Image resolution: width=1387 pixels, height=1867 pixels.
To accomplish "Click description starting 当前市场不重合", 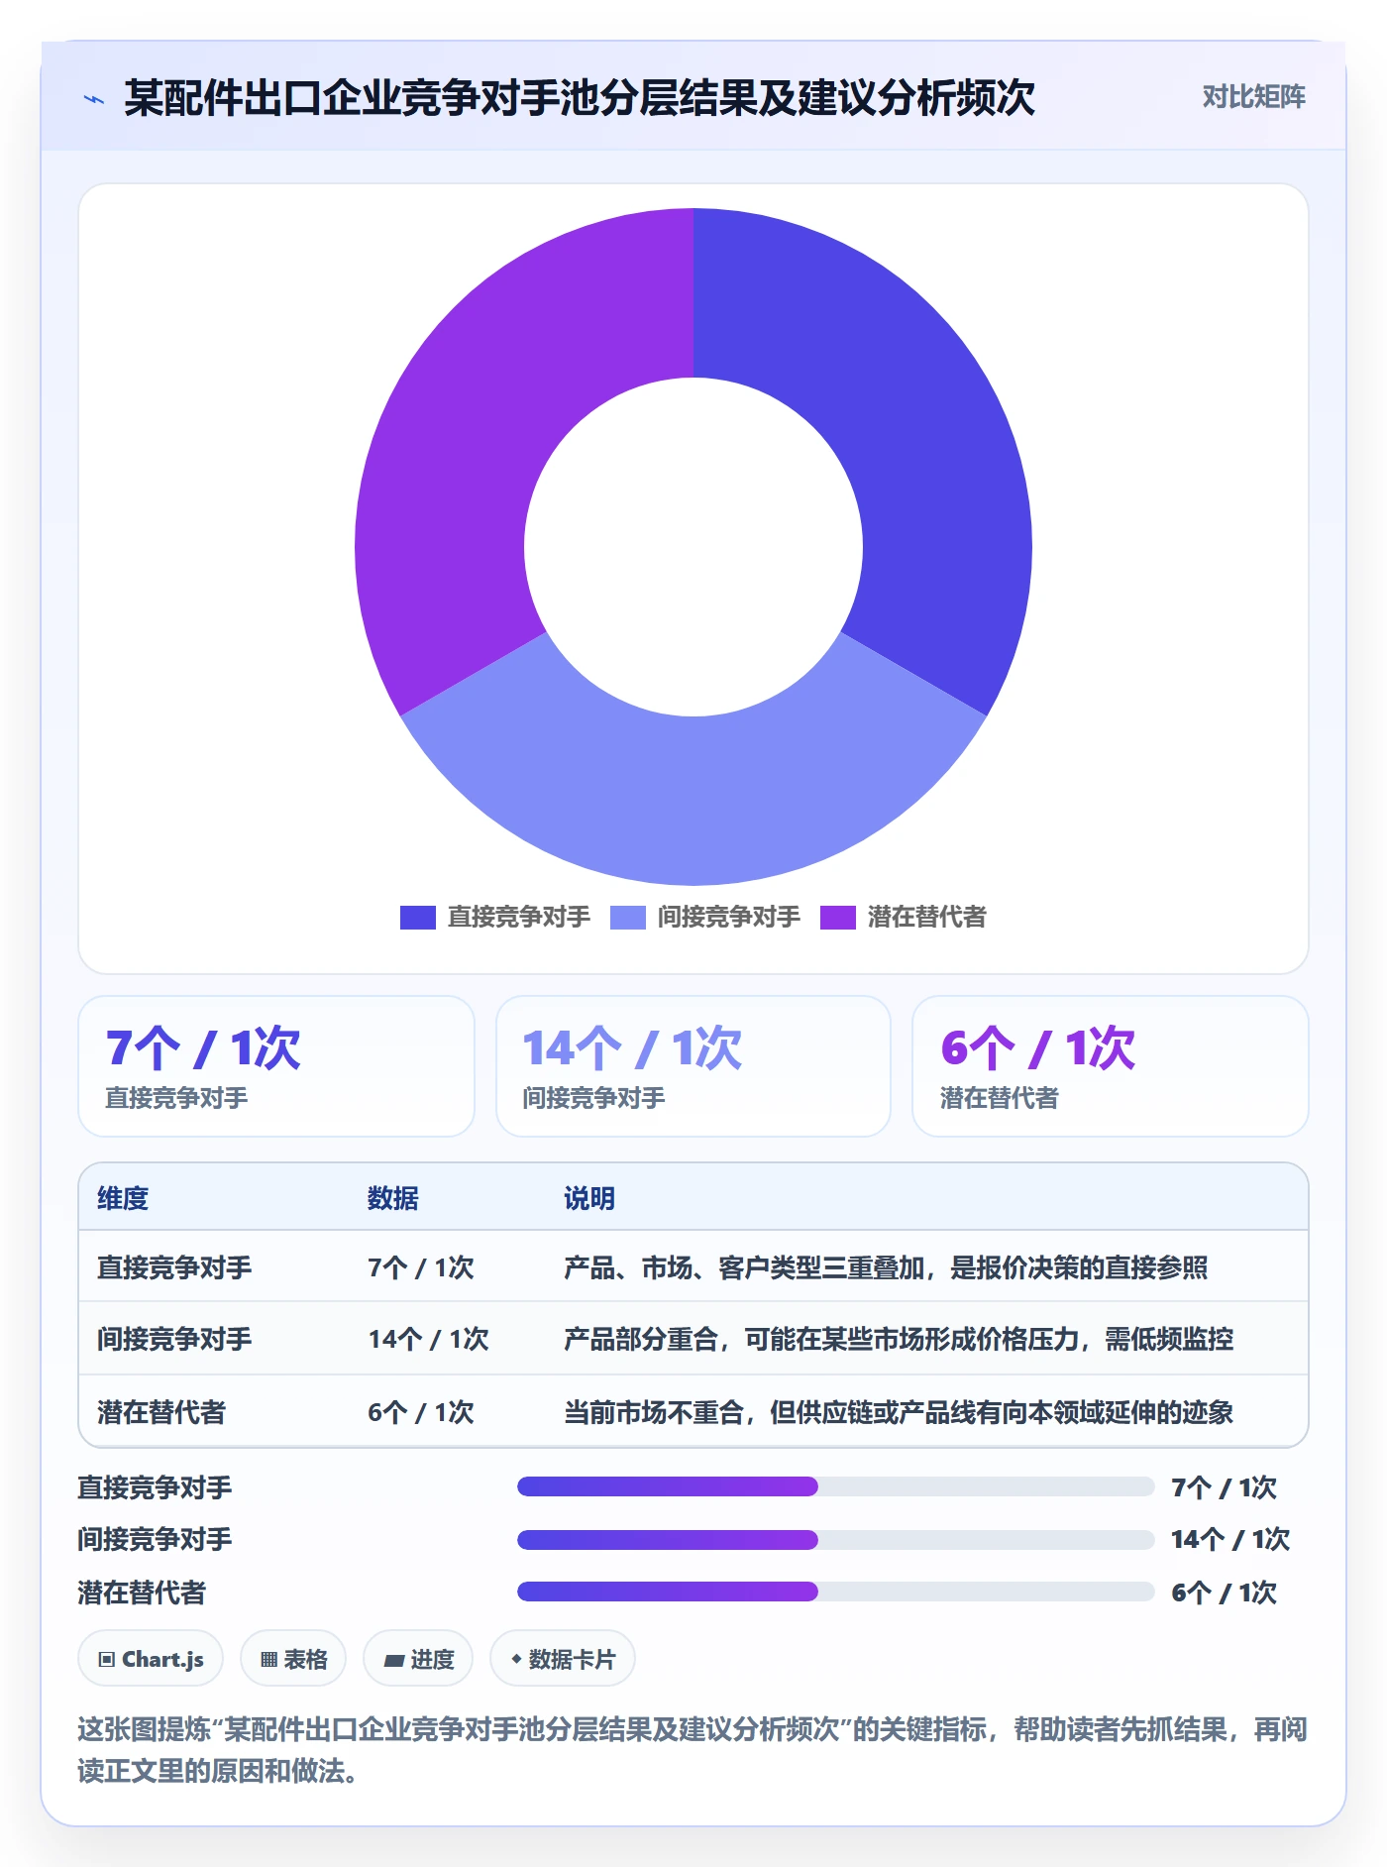I will coord(899,1412).
